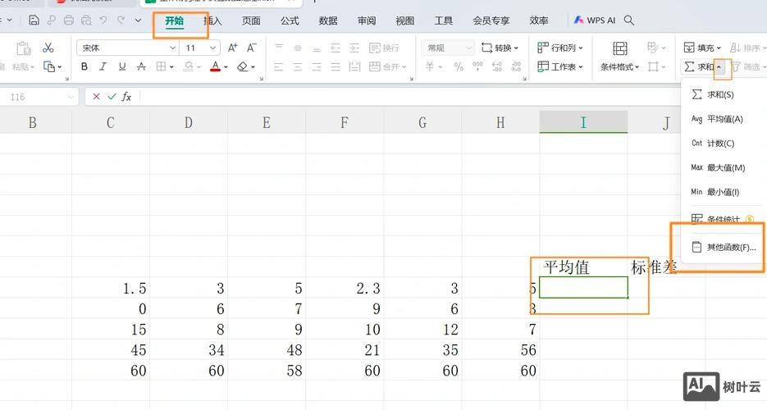Click the cell containing 平均值
This screenshot has height=410, width=767.
pyautogui.click(x=583, y=267)
